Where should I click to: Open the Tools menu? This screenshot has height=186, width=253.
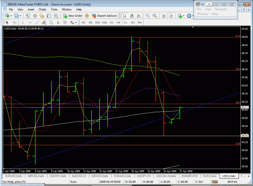tap(54, 10)
